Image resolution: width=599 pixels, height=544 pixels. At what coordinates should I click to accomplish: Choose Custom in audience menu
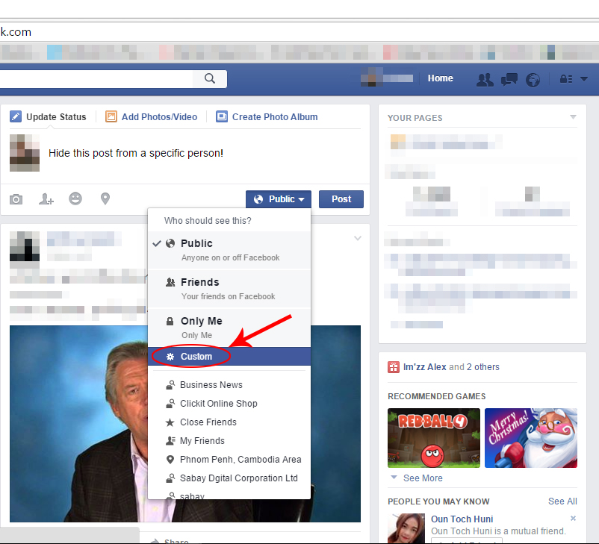(x=196, y=357)
